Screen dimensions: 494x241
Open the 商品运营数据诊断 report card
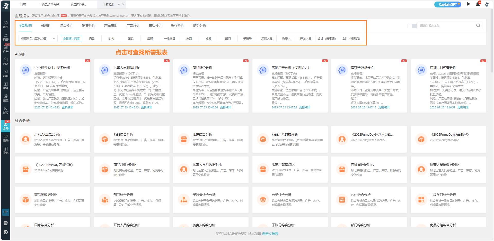coord(290,140)
